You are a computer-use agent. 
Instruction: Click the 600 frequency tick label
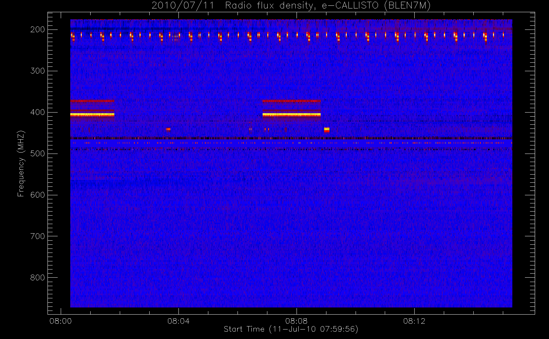tap(38, 195)
